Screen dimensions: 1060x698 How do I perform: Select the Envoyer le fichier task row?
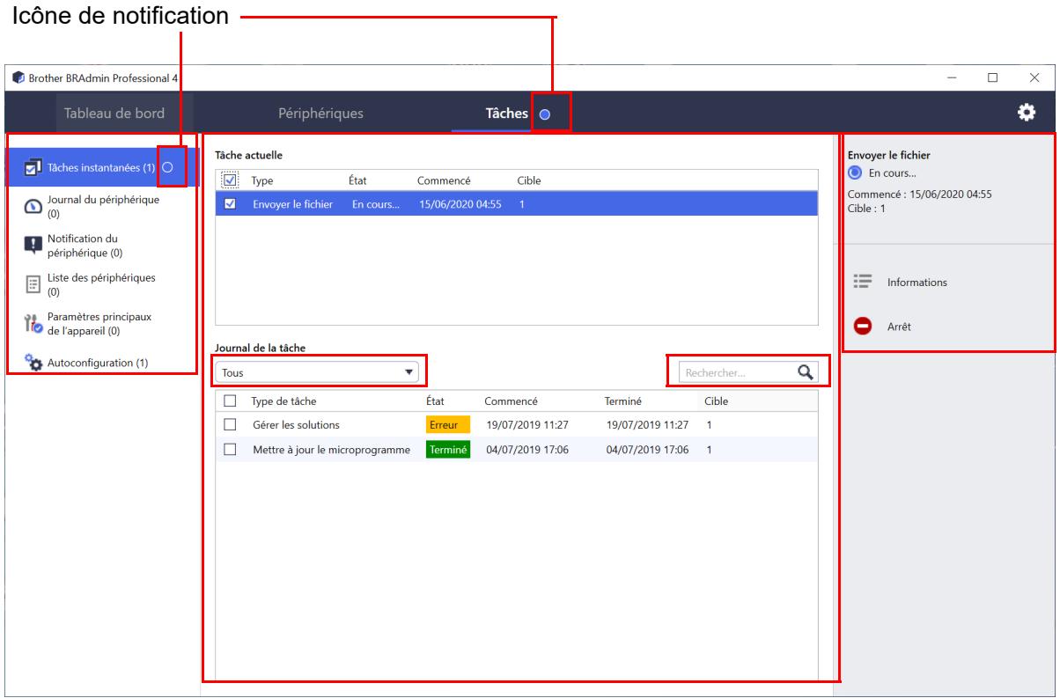coord(517,204)
